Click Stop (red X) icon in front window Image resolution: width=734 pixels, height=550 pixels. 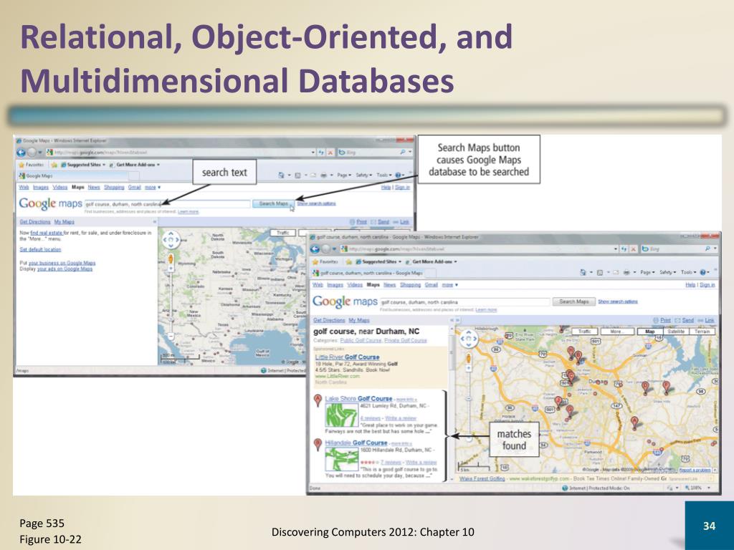(x=634, y=249)
